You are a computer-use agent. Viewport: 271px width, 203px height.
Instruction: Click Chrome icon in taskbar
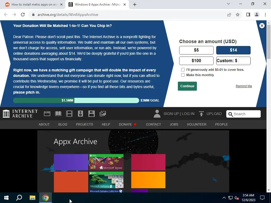(46, 198)
